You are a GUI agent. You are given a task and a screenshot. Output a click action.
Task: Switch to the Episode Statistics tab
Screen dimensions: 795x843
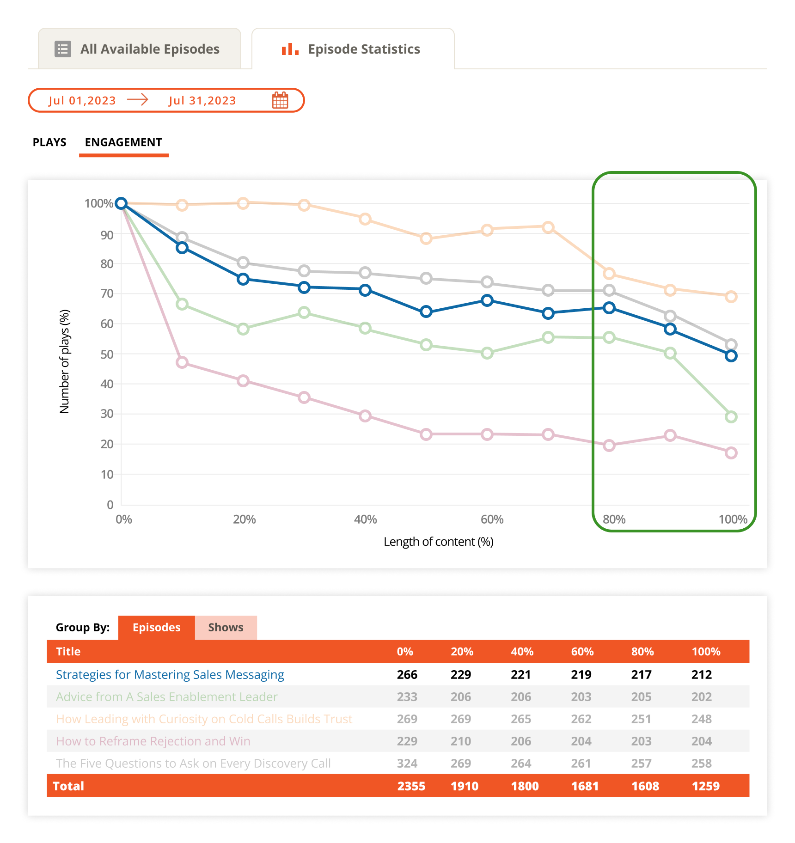point(353,49)
